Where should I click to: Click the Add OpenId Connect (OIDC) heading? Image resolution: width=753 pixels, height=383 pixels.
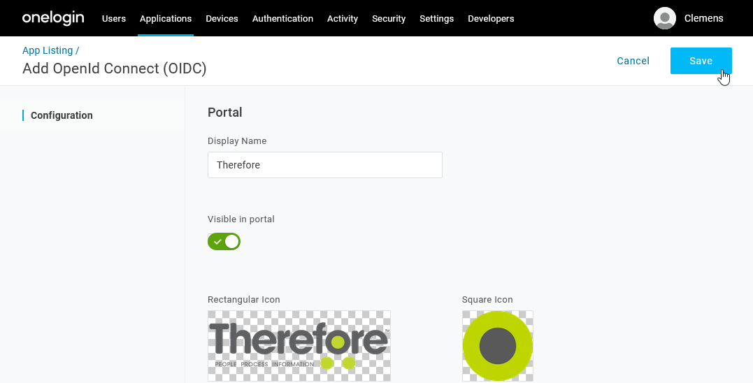click(115, 68)
